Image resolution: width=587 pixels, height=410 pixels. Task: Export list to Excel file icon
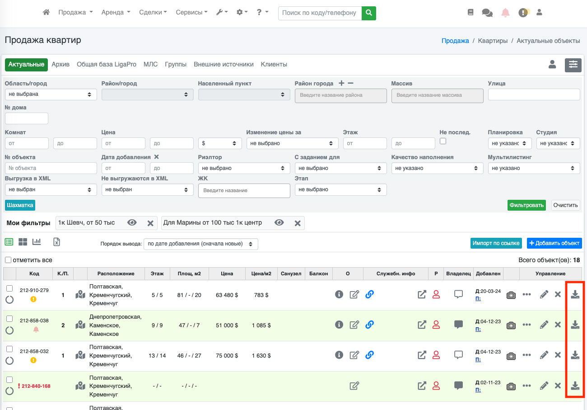56,242
